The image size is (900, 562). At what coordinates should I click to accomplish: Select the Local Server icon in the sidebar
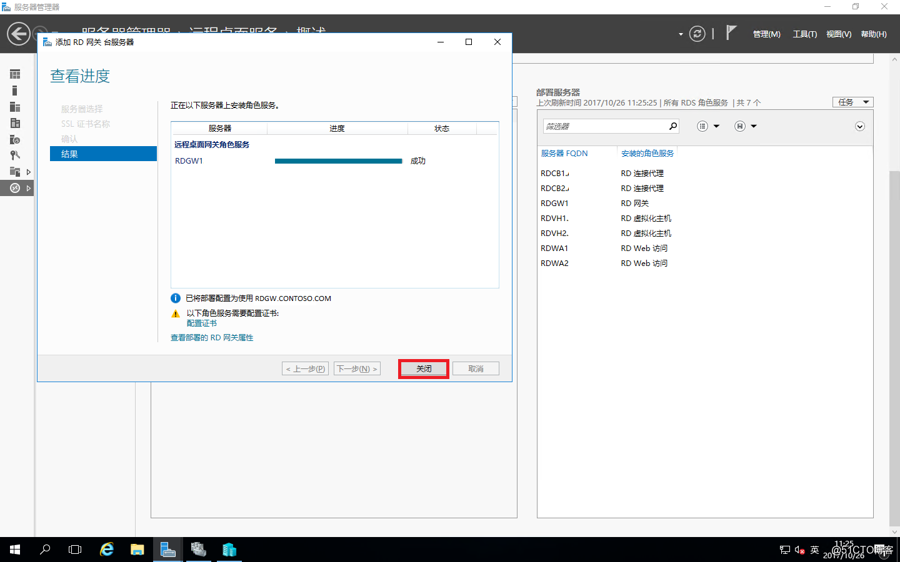[15, 91]
